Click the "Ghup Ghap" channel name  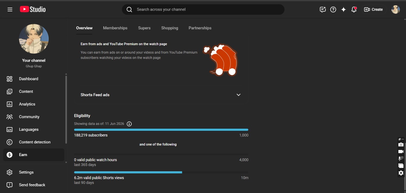(34, 66)
